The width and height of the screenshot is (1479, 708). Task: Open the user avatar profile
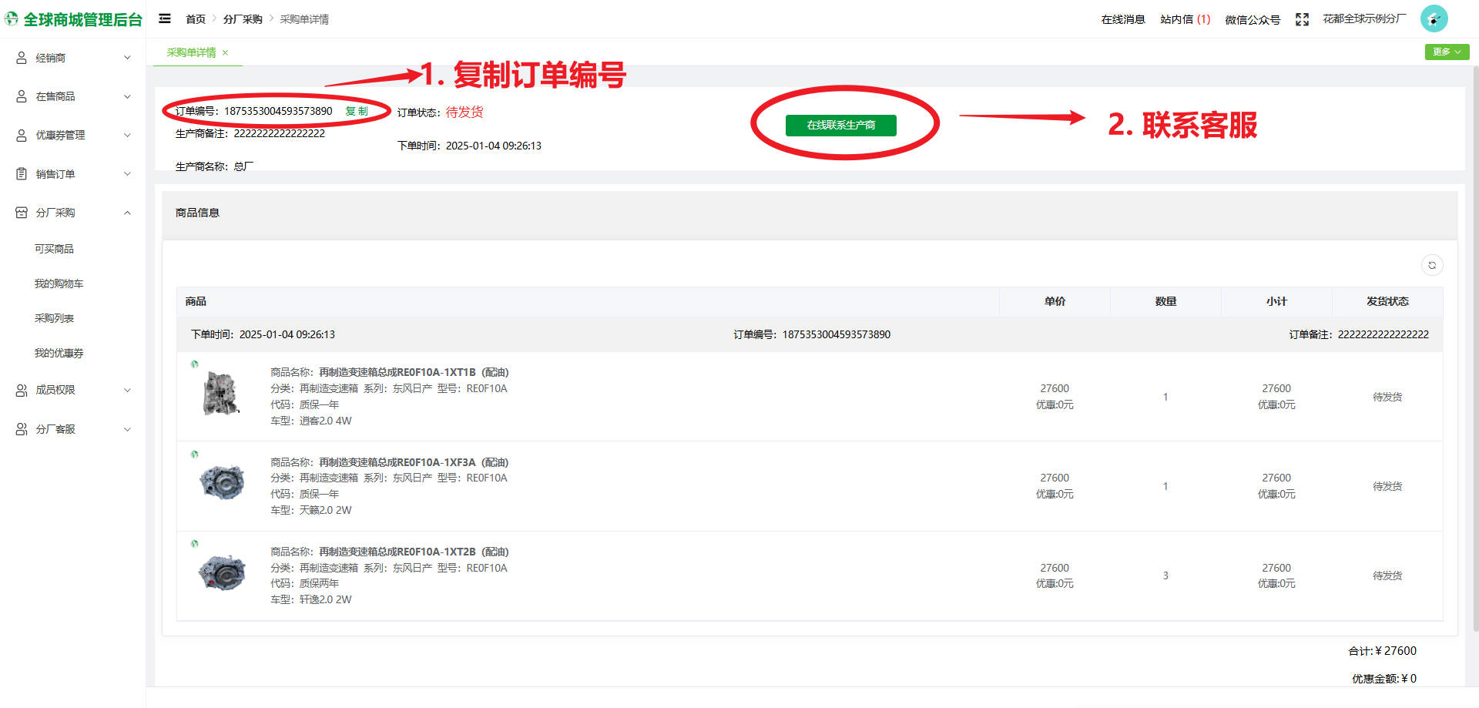click(x=1434, y=18)
